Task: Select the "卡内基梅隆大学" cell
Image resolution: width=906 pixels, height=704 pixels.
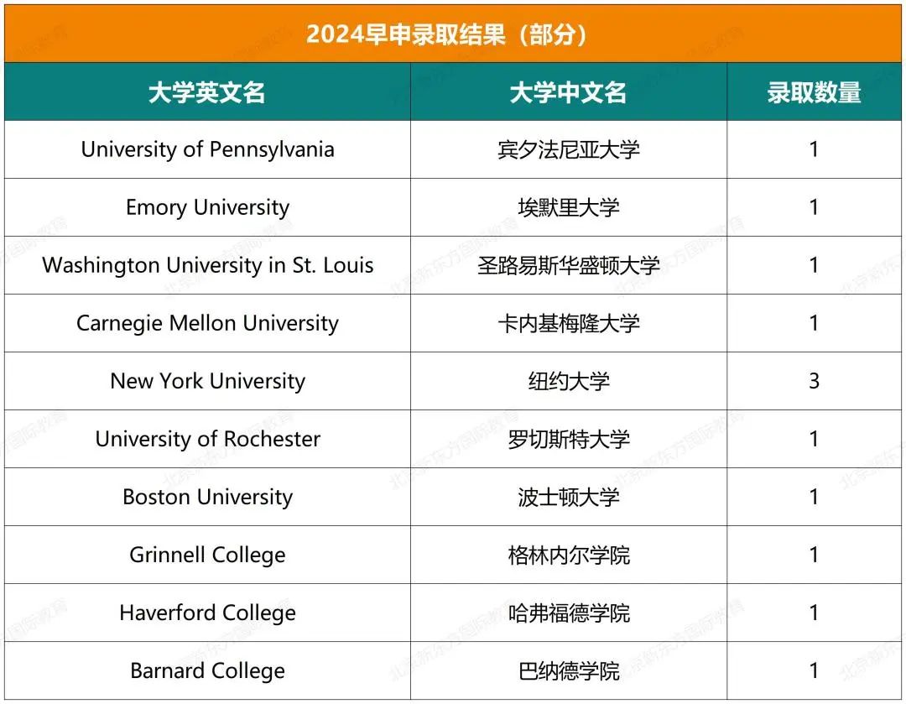Action: (569, 323)
